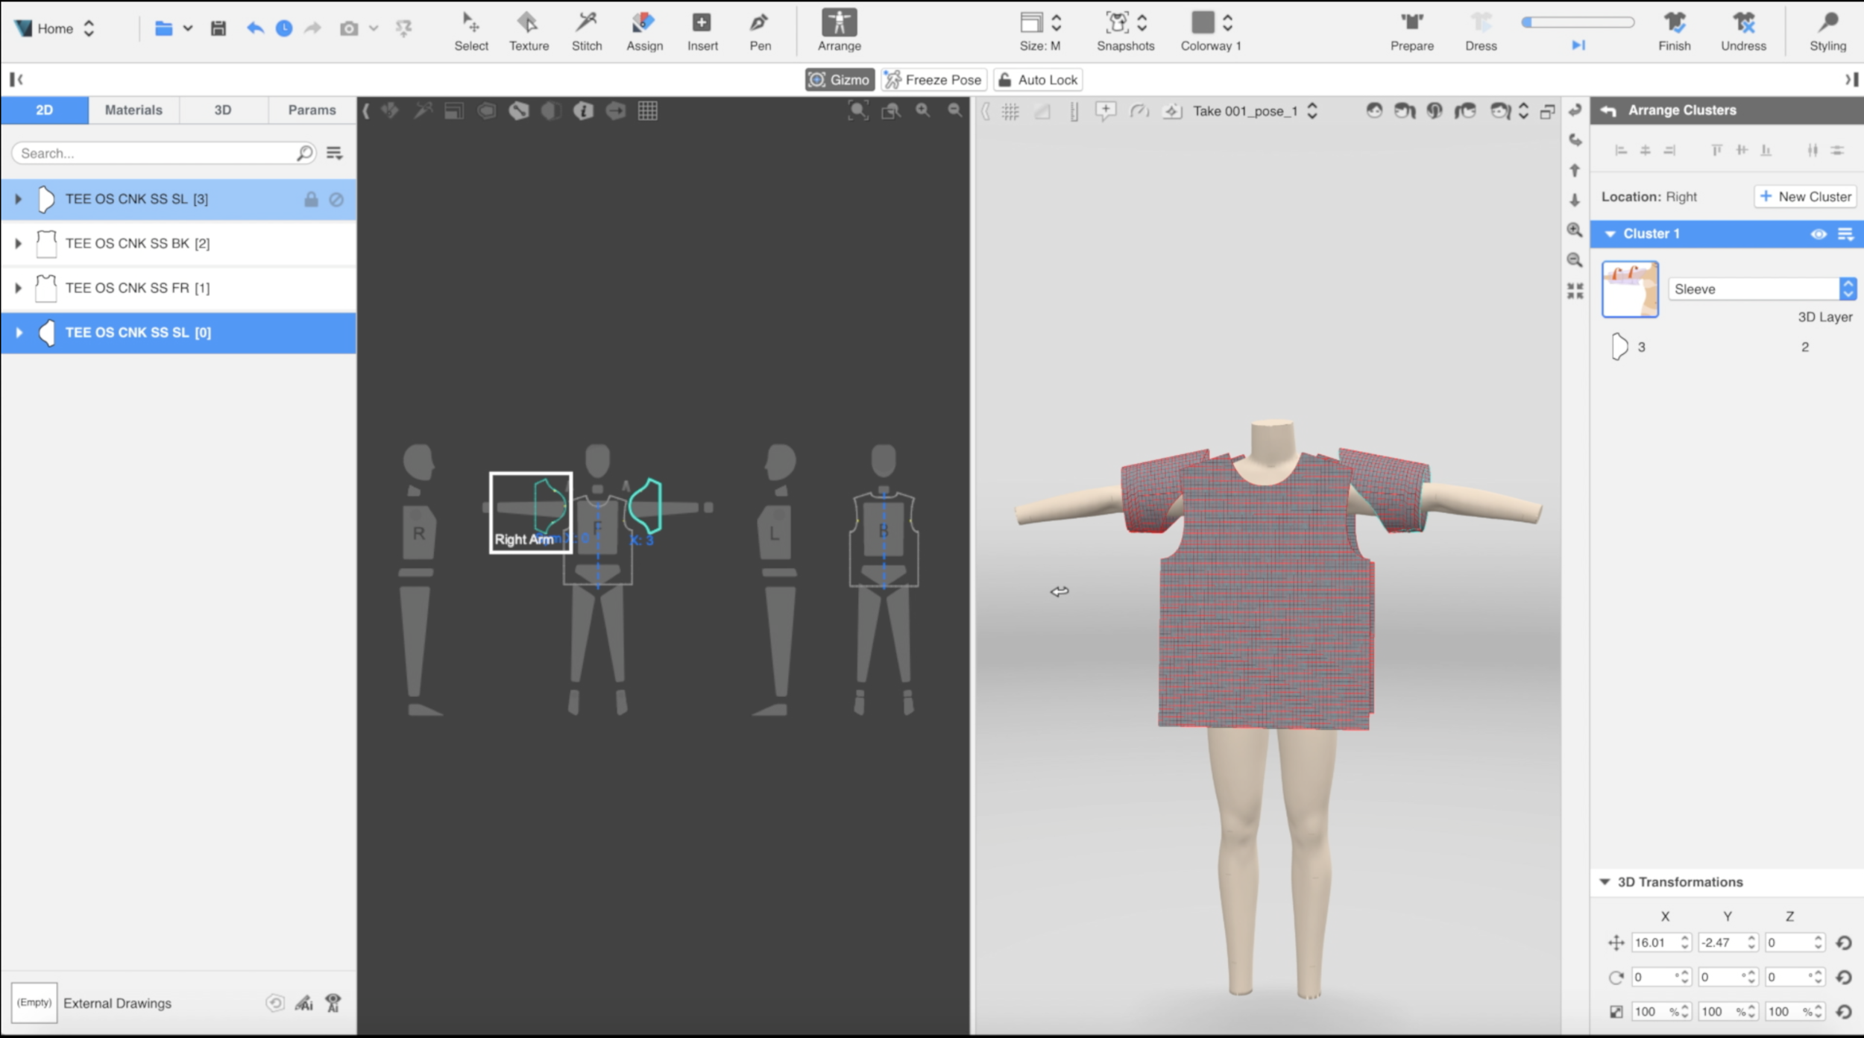Click the simulation progress slider
This screenshot has width=1864, height=1038.
(x=1578, y=22)
